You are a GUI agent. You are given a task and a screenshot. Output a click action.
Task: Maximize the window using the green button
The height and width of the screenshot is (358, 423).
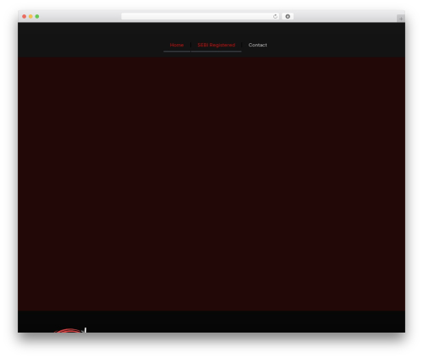pyautogui.click(x=37, y=16)
